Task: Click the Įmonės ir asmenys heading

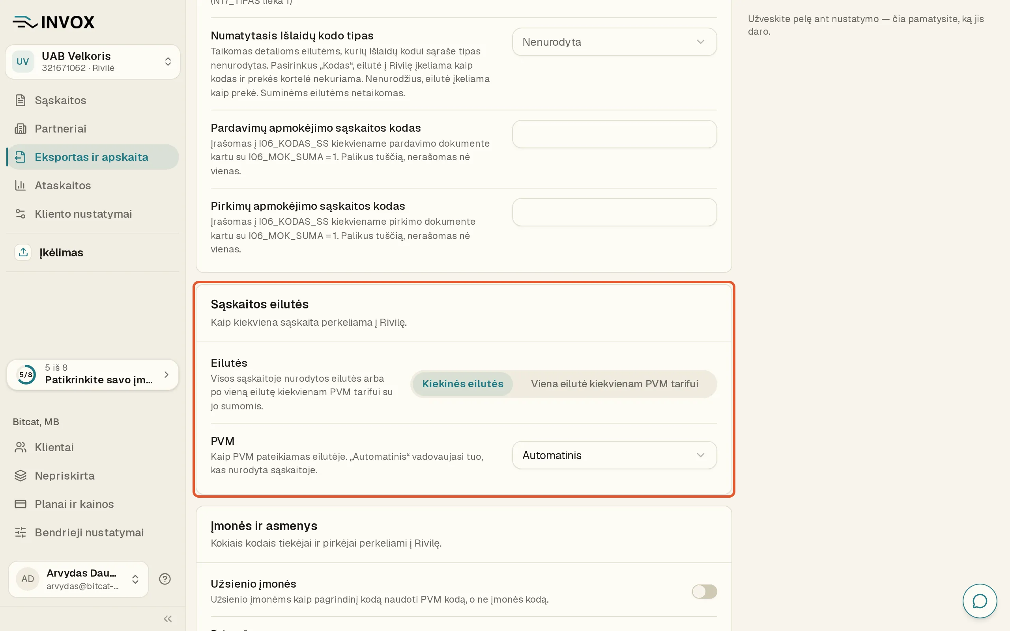Action: 264,526
